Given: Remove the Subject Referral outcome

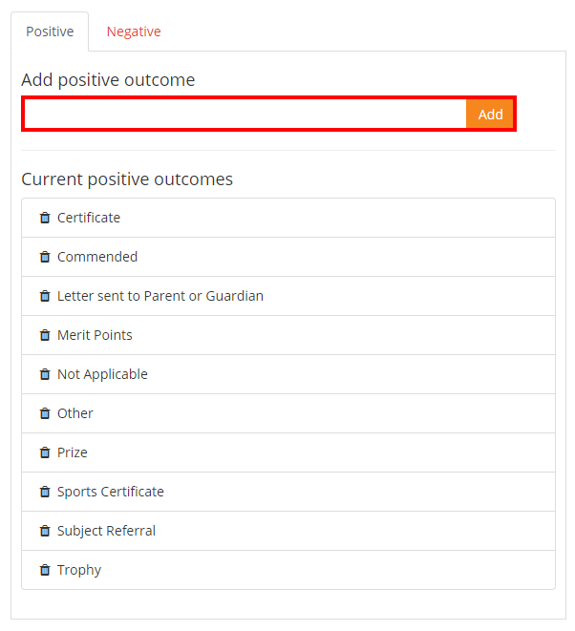Looking at the screenshot, I should coord(44,531).
